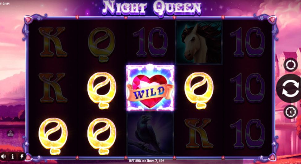Click the black raven symbol
This screenshot has width=301, height=164.
click(150, 133)
